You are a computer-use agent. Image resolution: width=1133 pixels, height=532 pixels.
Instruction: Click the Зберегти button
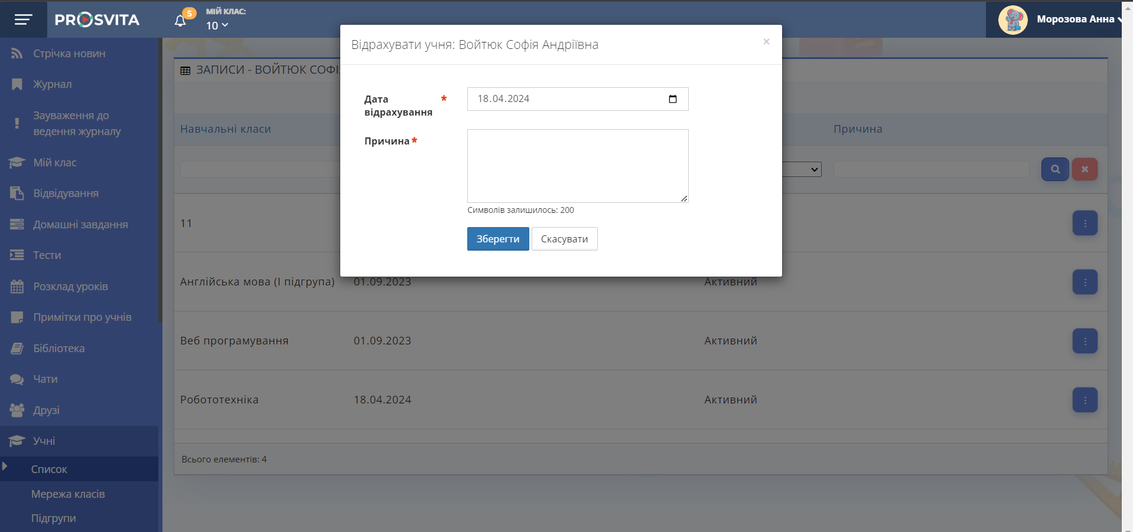point(497,239)
